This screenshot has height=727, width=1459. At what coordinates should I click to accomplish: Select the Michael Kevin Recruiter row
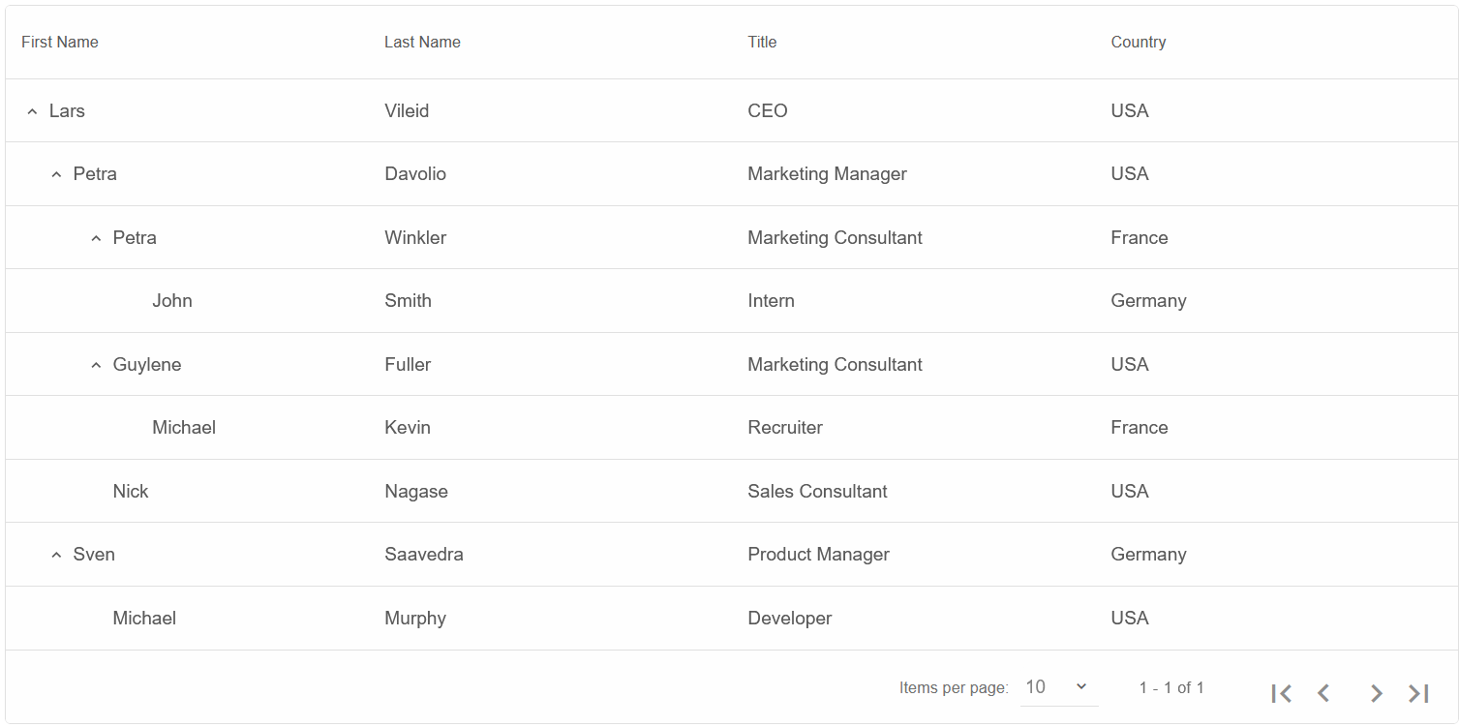[x=732, y=428]
